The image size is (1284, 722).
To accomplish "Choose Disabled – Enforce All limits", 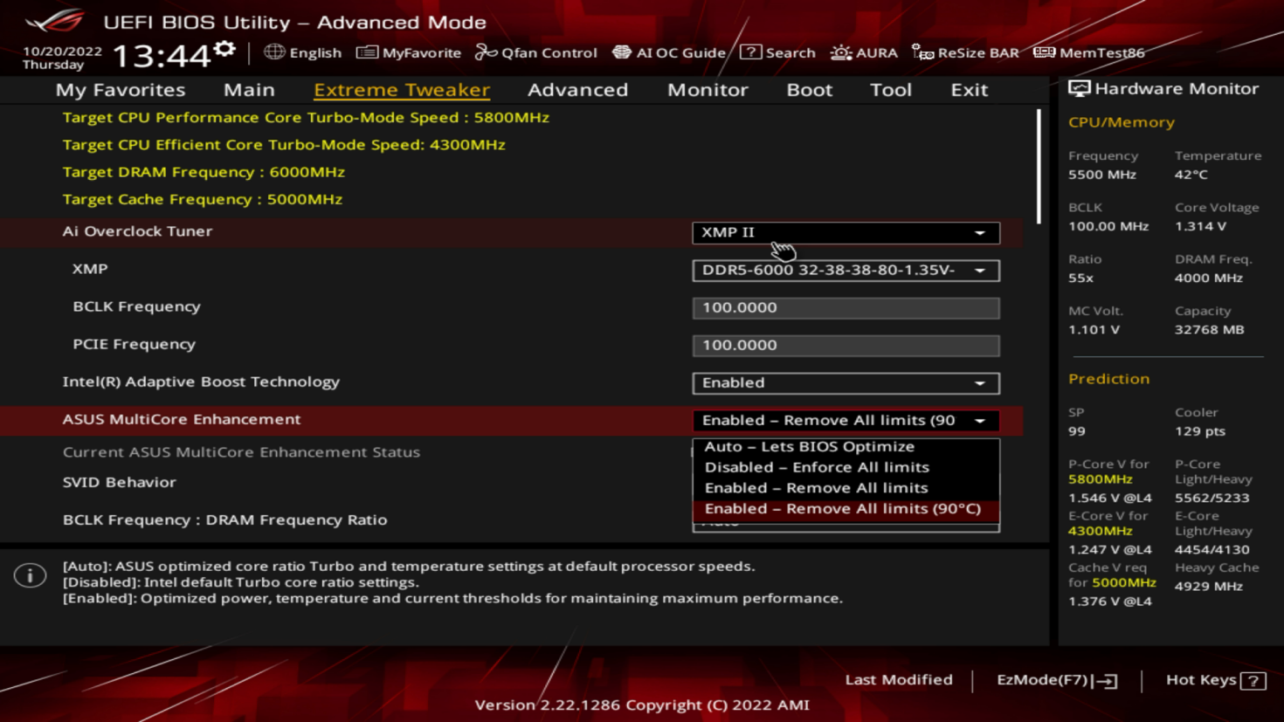I will coord(816,467).
